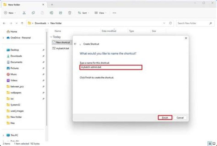Switch to details view icon in status bar
Viewport: 217px width, 146px height.
click(210, 144)
